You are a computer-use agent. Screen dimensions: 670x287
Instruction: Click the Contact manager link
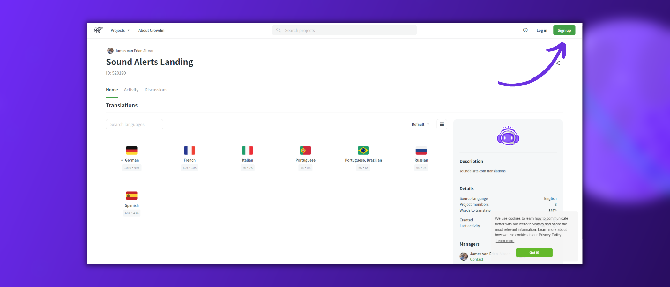point(476,259)
